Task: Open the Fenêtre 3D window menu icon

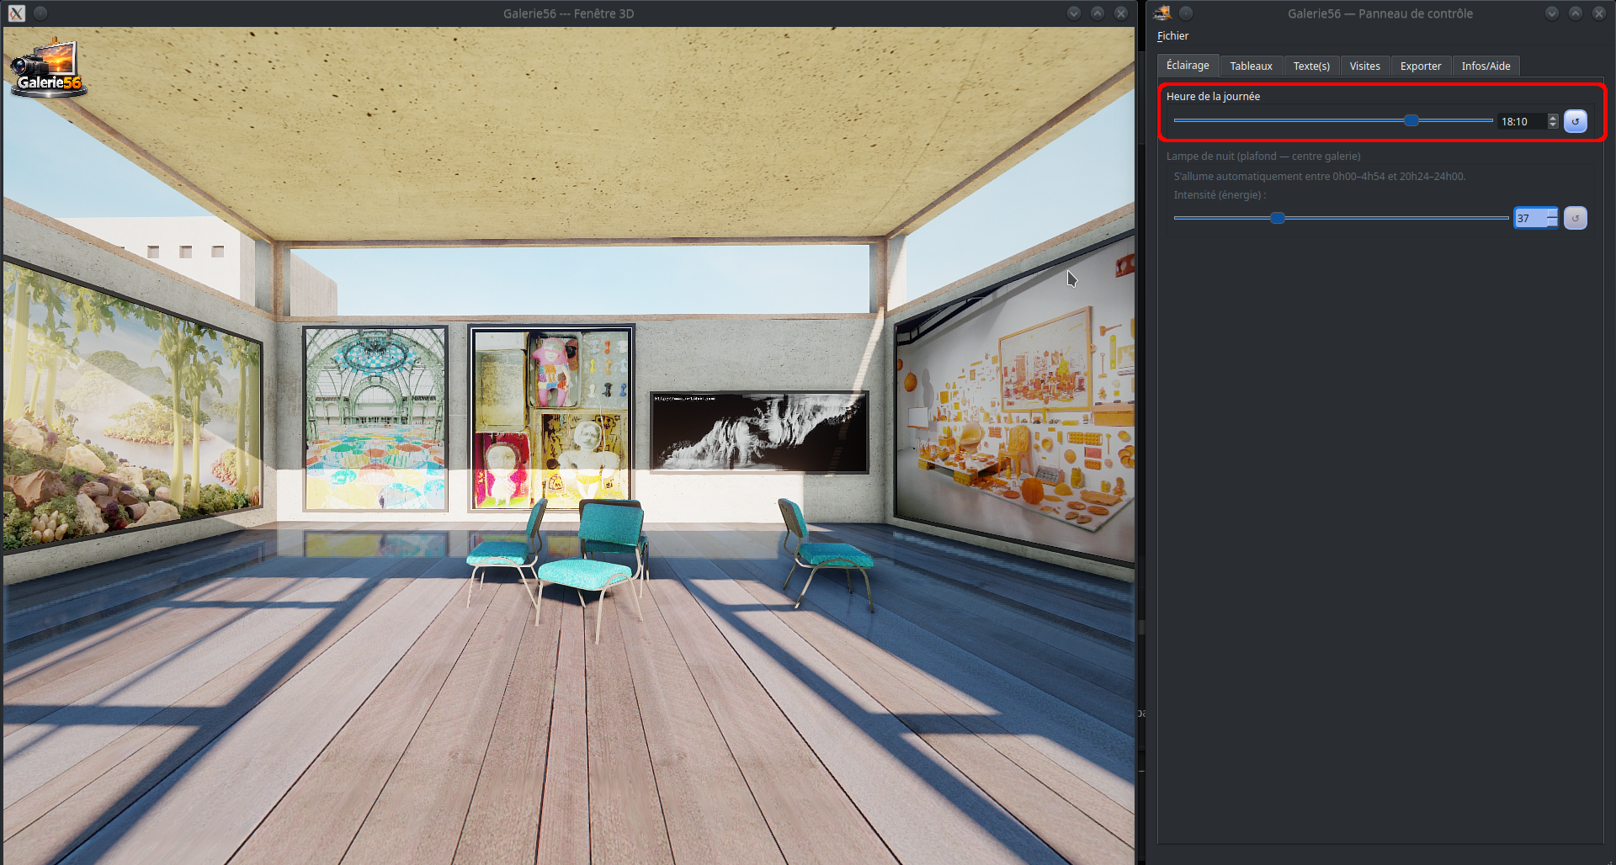Action: pos(17,13)
